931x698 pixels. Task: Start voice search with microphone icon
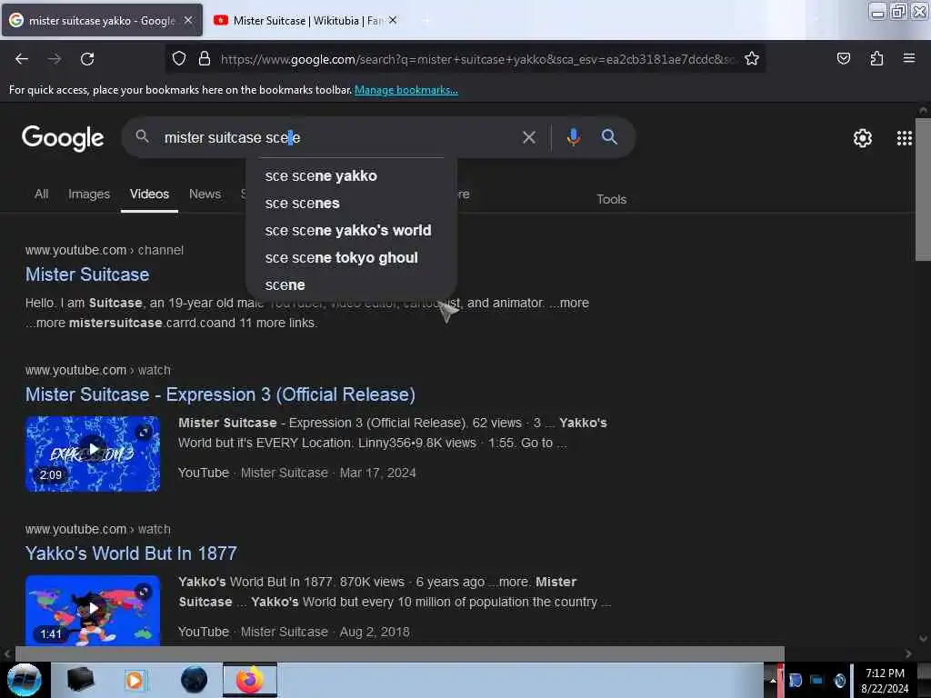click(x=573, y=138)
